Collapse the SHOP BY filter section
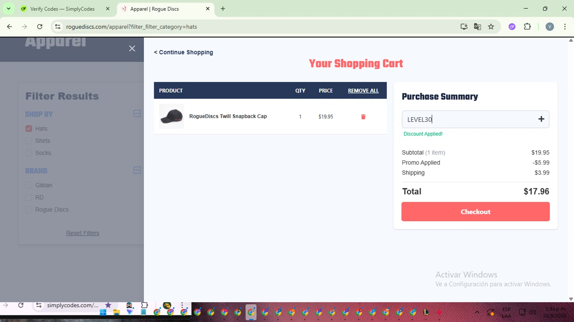 [x=137, y=113]
